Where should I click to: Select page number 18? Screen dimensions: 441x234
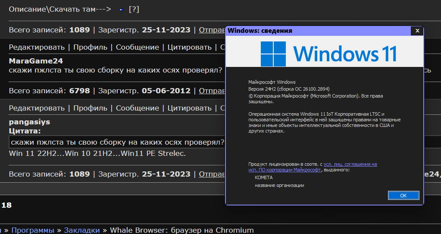tap(6, 205)
